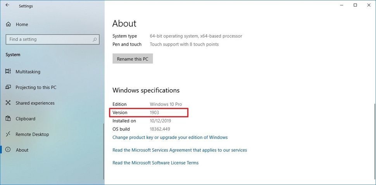Click the System type label
376x185 pixels.
point(125,36)
